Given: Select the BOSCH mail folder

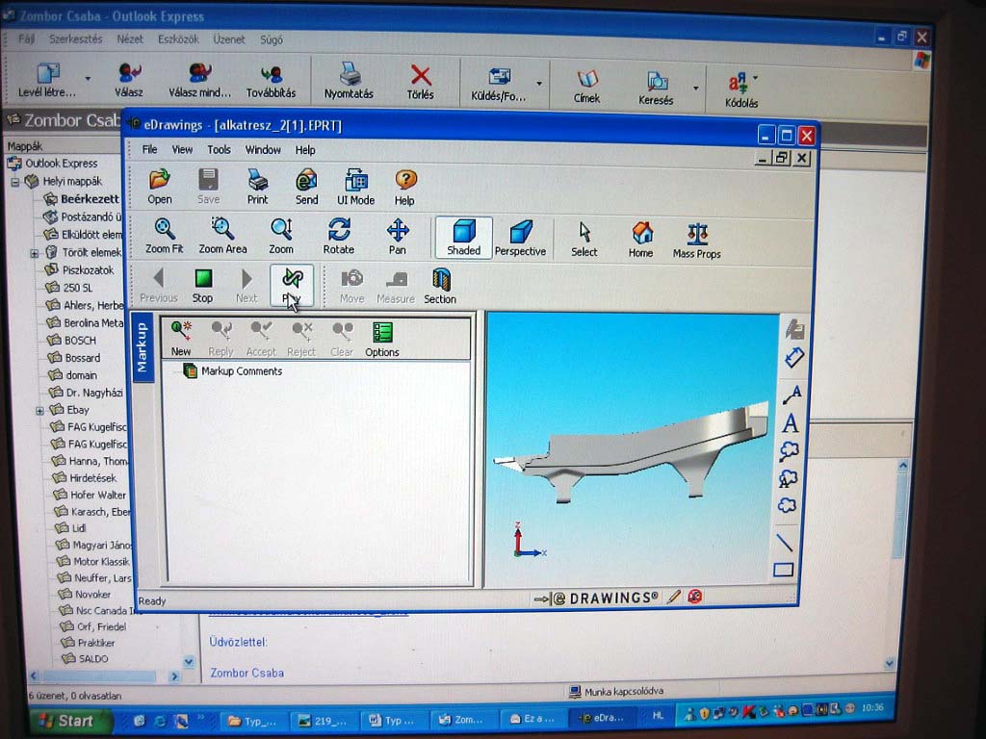Looking at the screenshot, I should click(80, 341).
